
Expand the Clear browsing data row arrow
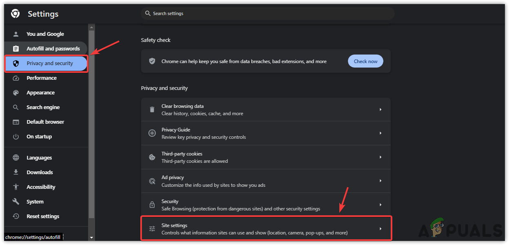pyautogui.click(x=380, y=109)
